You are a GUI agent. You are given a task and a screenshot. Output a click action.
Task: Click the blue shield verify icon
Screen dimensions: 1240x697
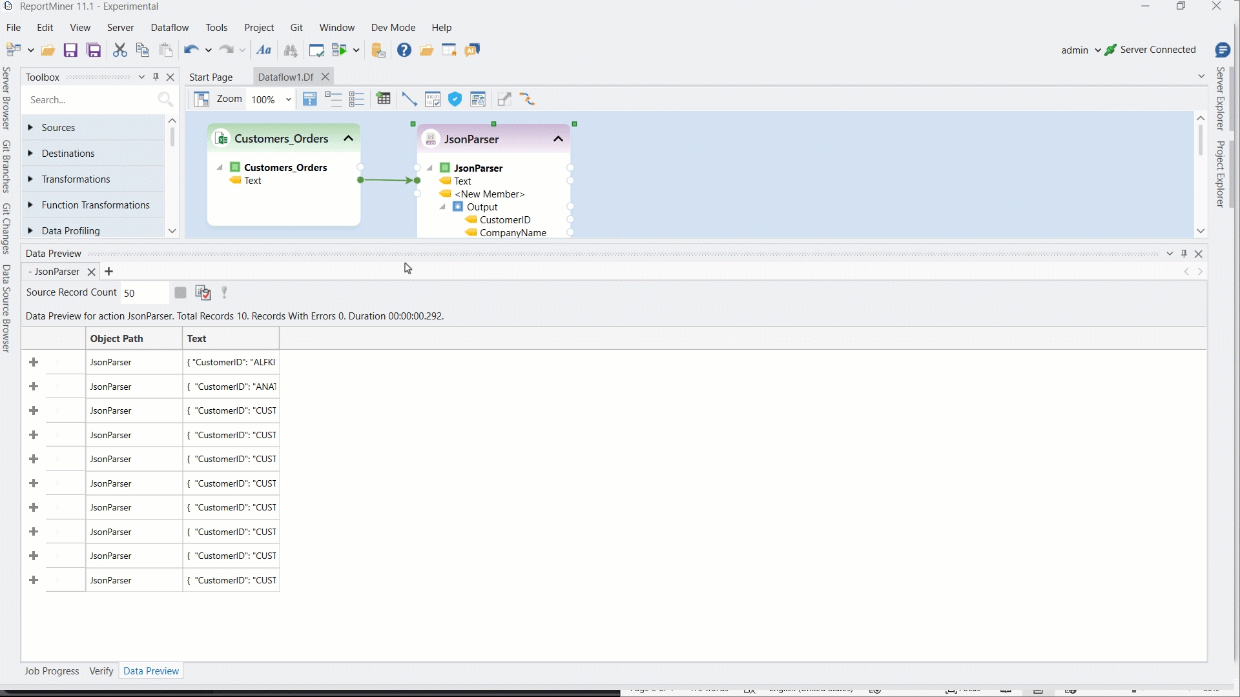[x=455, y=99]
